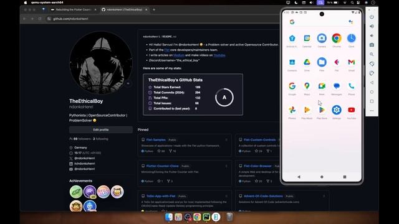Click emulator toolbar overview square
Screen dimensions: 399x224
[x=372, y=101]
